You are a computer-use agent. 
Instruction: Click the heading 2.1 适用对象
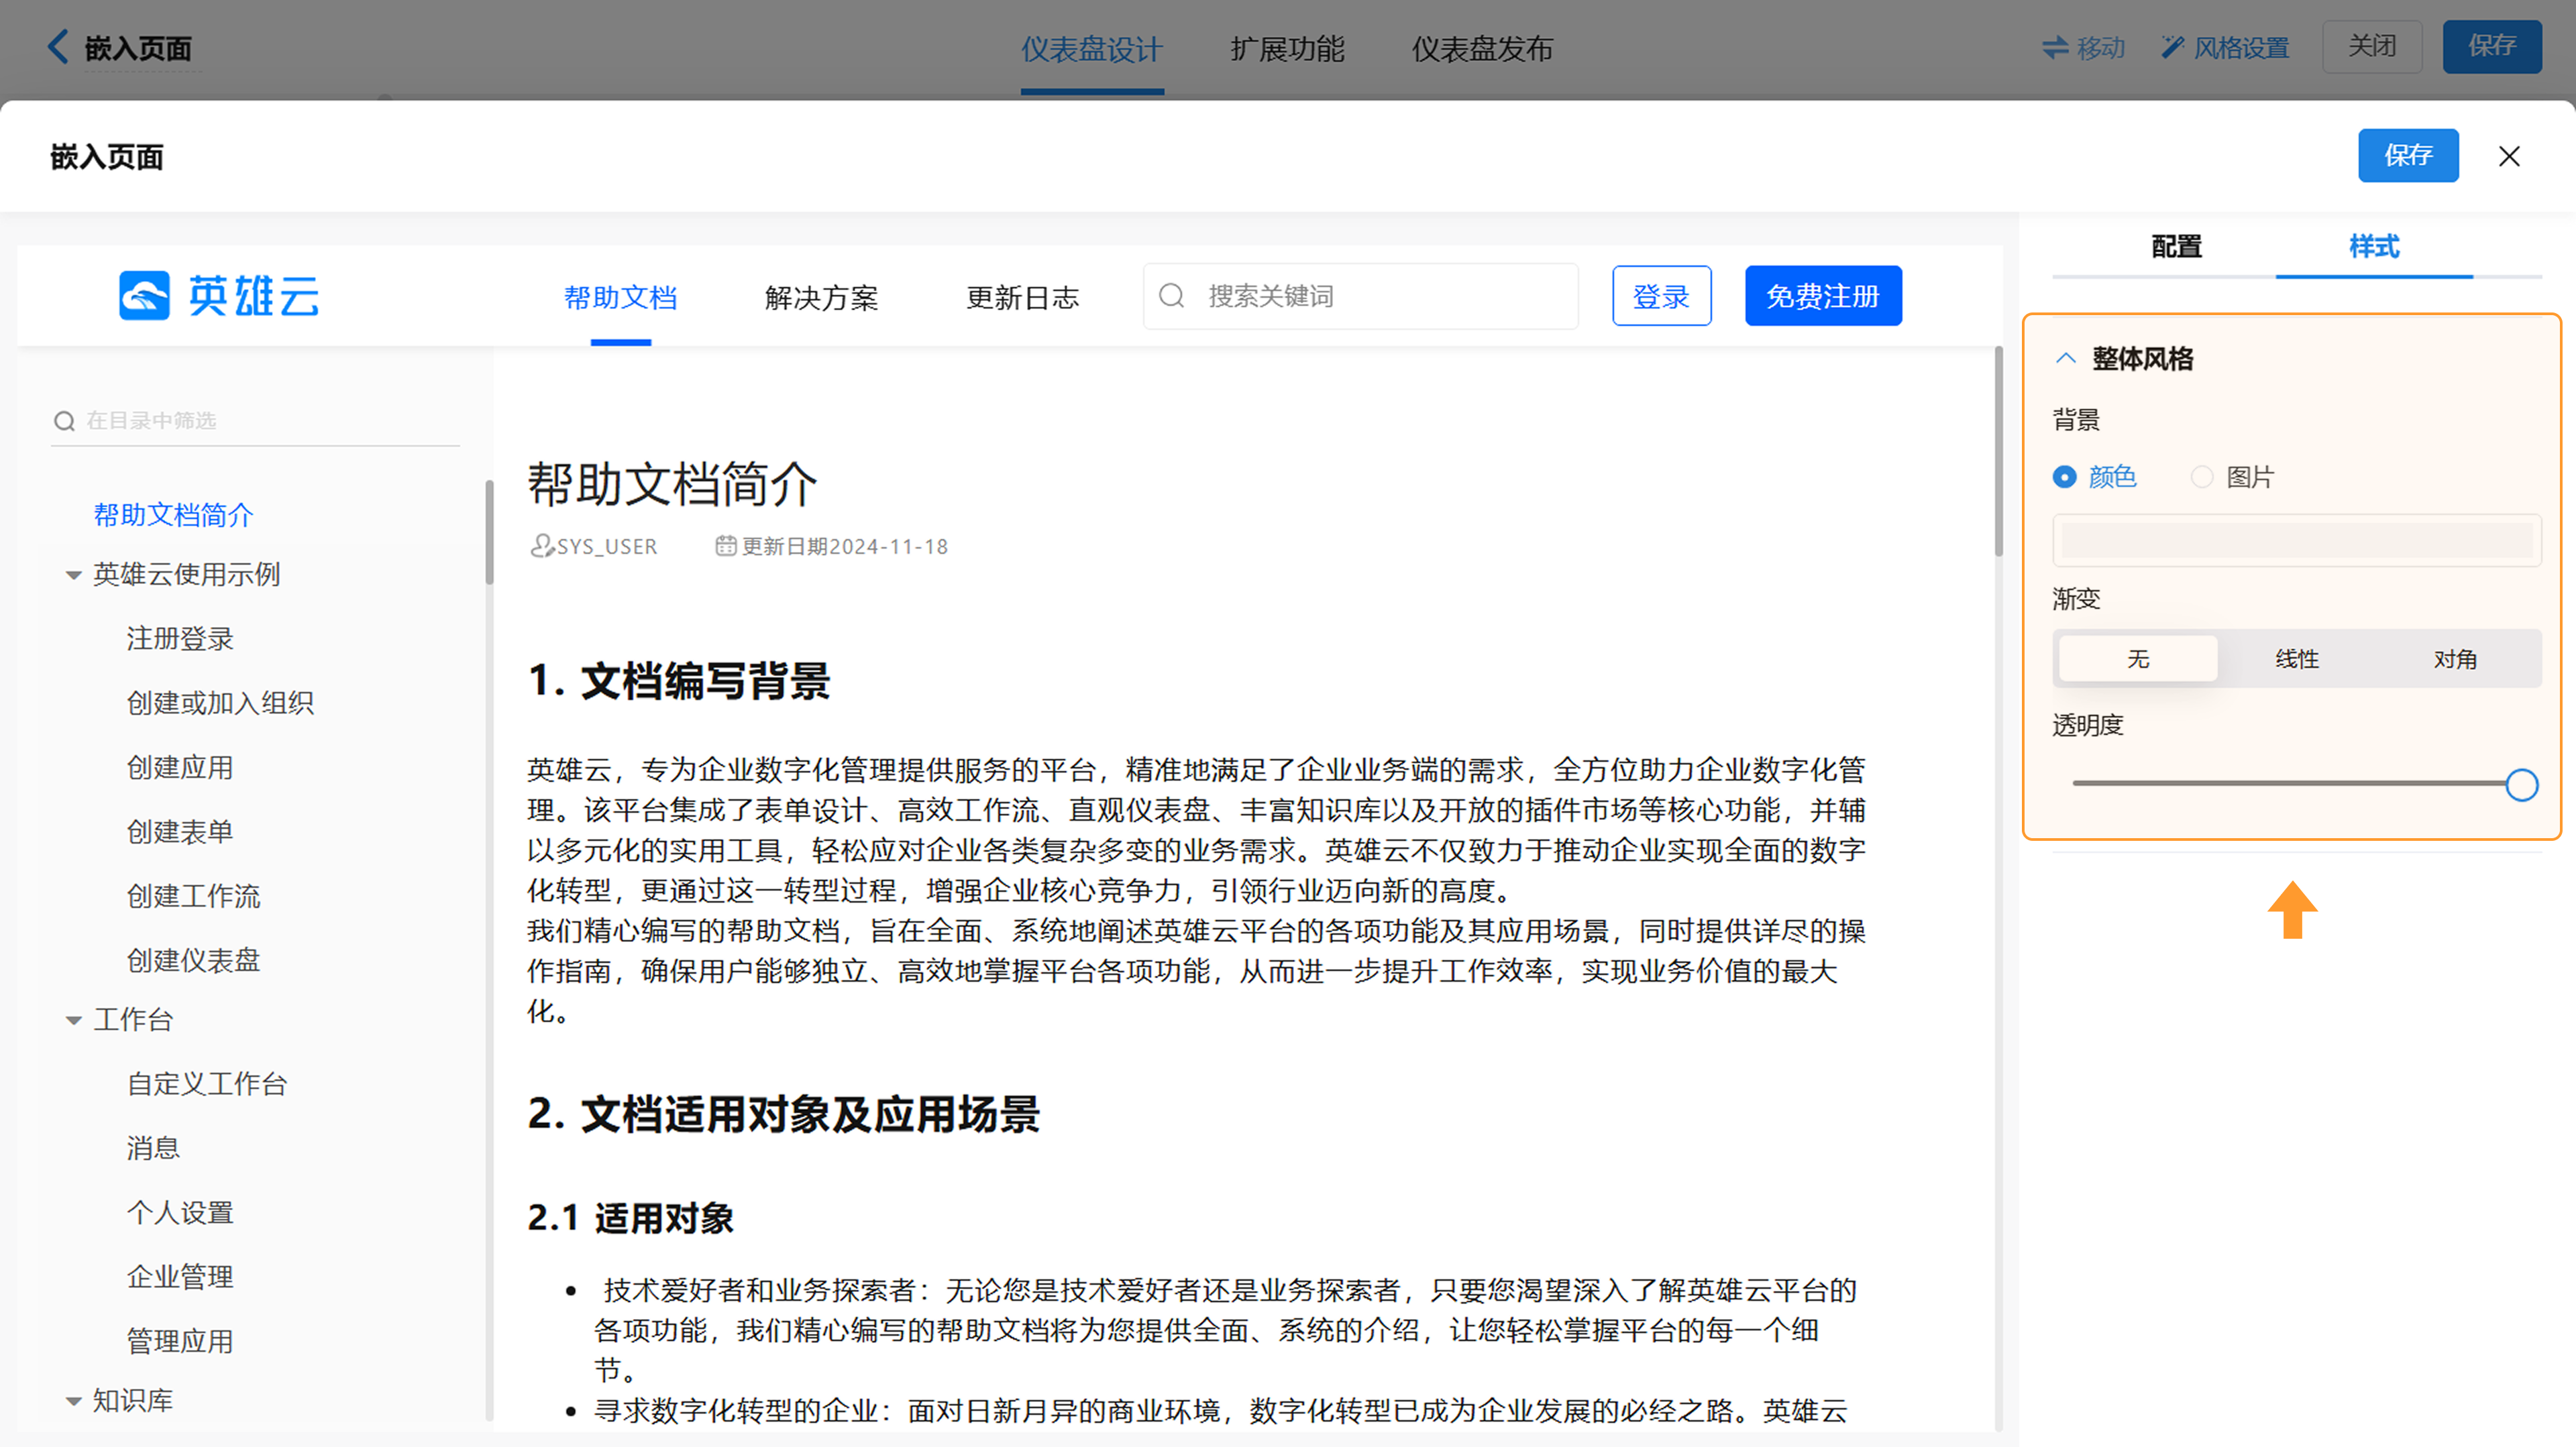click(631, 1218)
